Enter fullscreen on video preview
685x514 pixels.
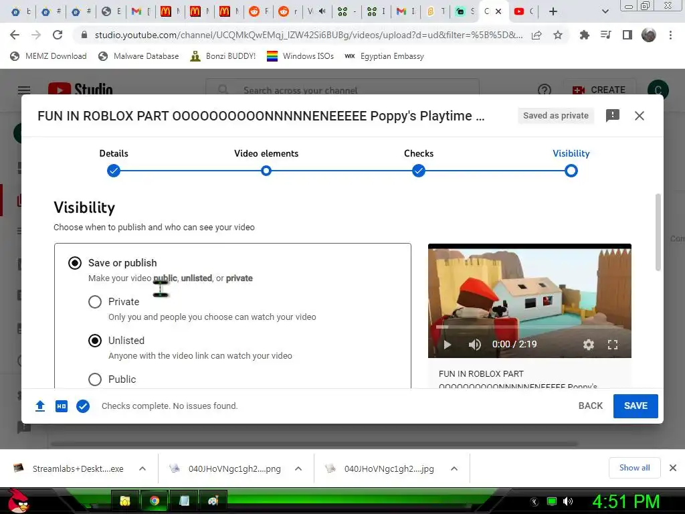(x=613, y=345)
